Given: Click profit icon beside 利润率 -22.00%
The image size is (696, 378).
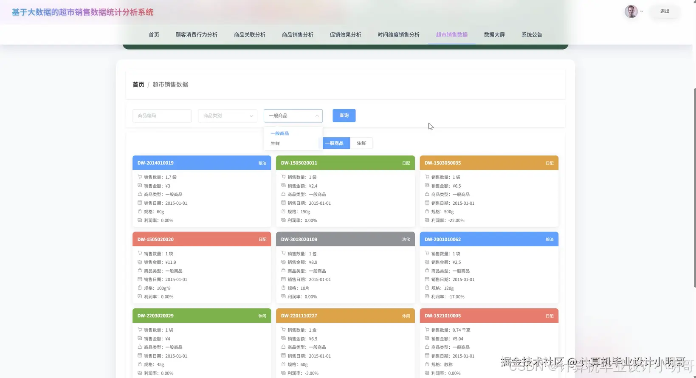Looking at the screenshot, I should coord(427,220).
